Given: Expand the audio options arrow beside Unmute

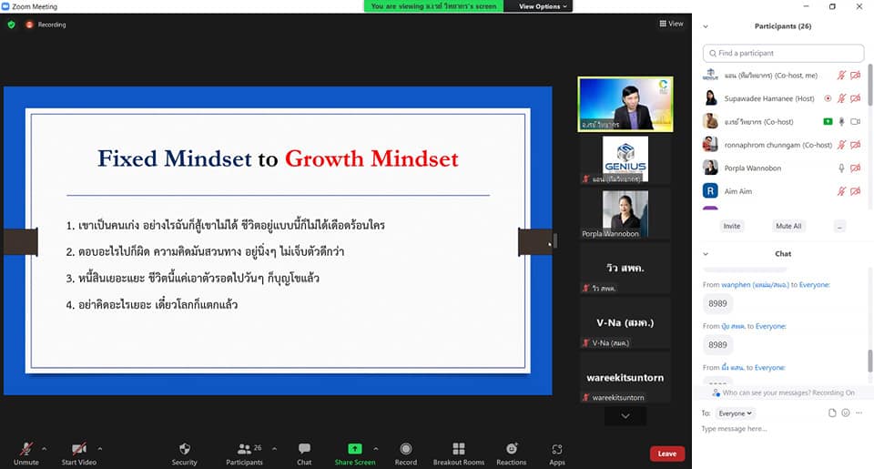Looking at the screenshot, I should [45, 448].
